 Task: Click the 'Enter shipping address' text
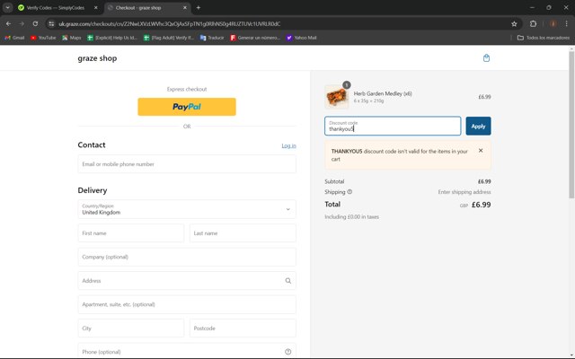point(464,192)
